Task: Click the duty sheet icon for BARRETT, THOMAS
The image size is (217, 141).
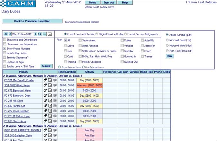Action: [50, 131]
